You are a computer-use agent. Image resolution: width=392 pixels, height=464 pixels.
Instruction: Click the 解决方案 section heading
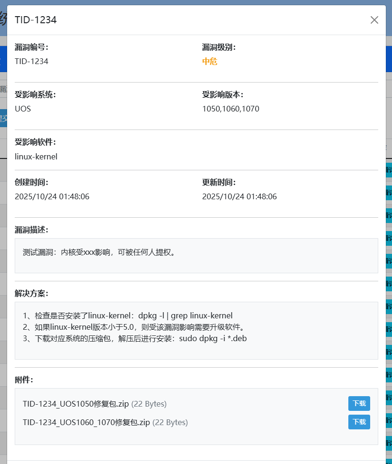pyautogui.click(x=31, y=293)
